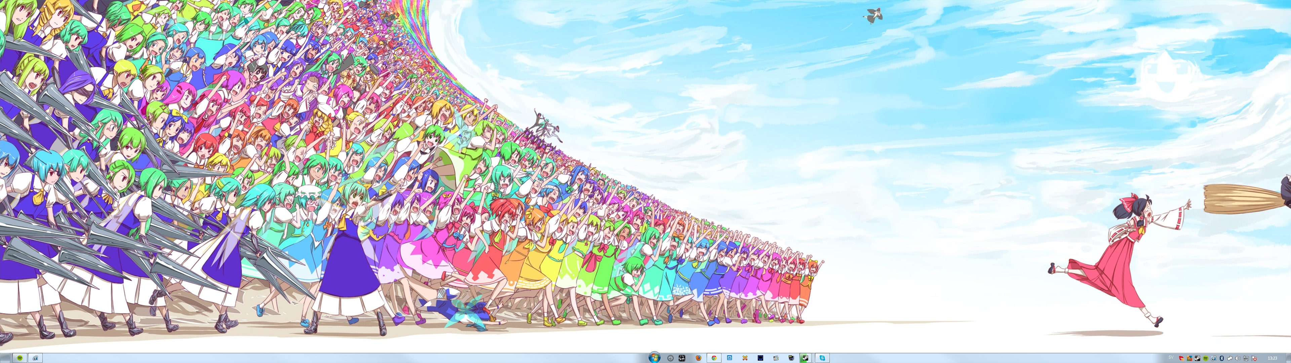Screen dimensions: 1291x363
Task: Click the 13:23 system clock
Action: [x=1273, y=358]
